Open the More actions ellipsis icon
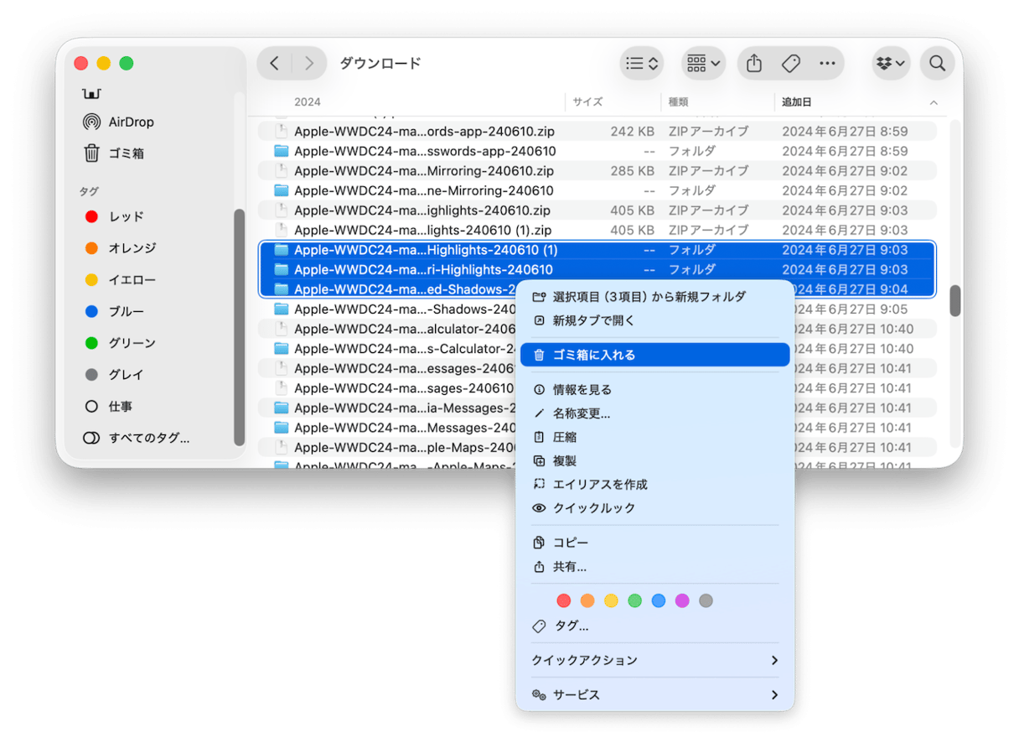This screenshot has height=738, width=1019. (827, 63)
